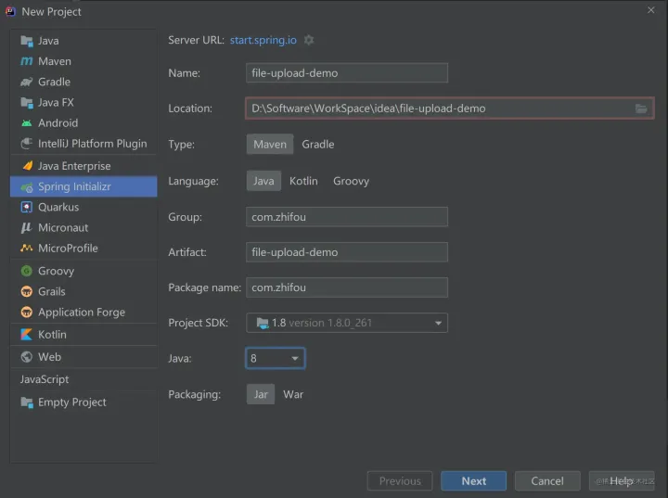Set language to Kotlin
This screenshot has width=668, height=498.
303,181
